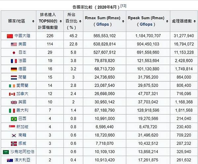Click the France flag icon
The image size is (198, 164).
[14, 61]
